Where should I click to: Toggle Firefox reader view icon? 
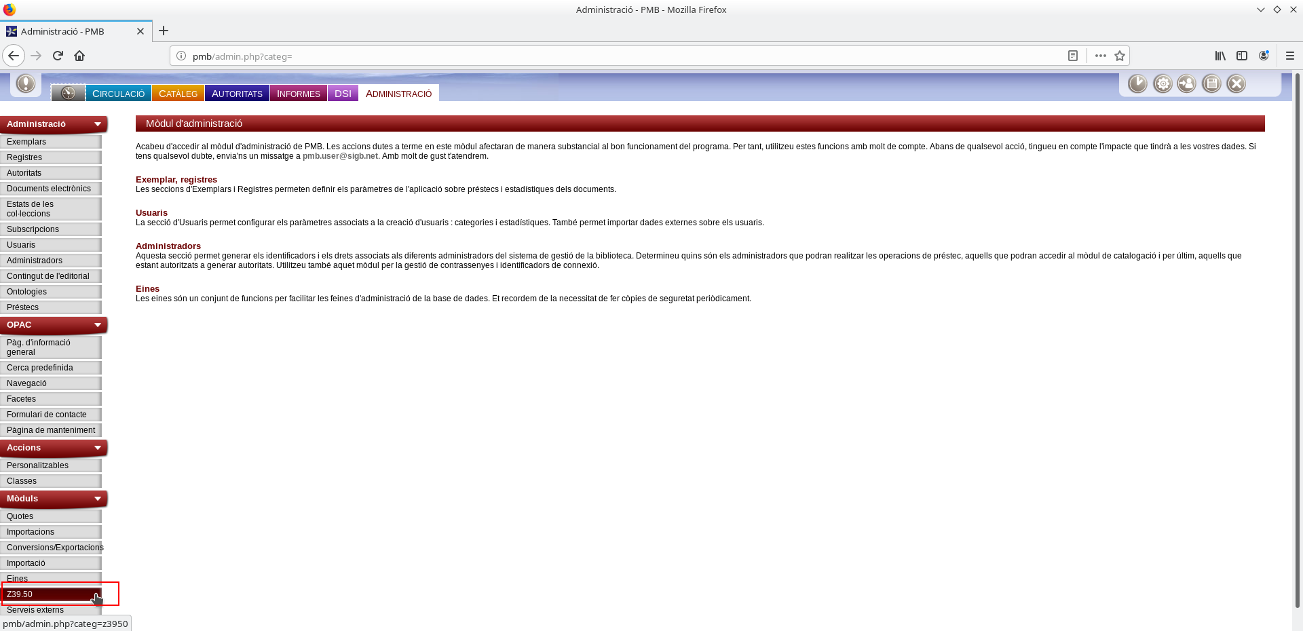coord(1073,56)
